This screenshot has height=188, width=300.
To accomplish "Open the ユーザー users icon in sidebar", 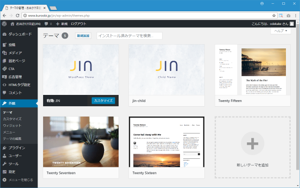I will coord(4,156).
